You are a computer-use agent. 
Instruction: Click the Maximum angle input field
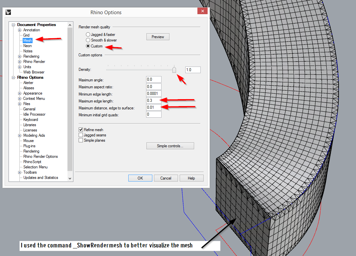(154, 79)
